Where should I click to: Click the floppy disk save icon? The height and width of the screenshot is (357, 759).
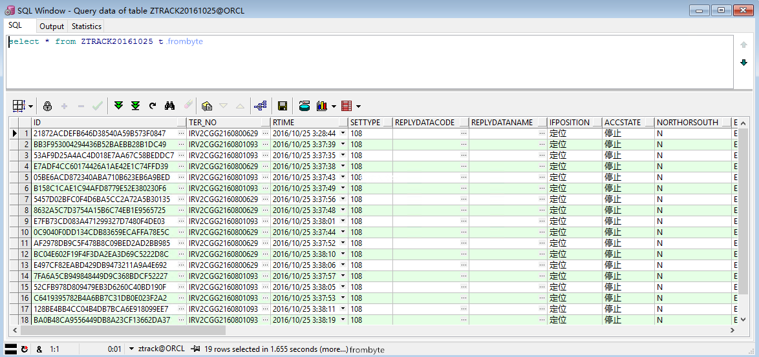point(283,106)
